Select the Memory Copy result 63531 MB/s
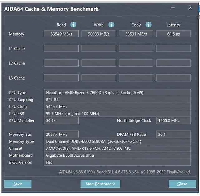Screen dimensions: 200x196 pos(136,34)
